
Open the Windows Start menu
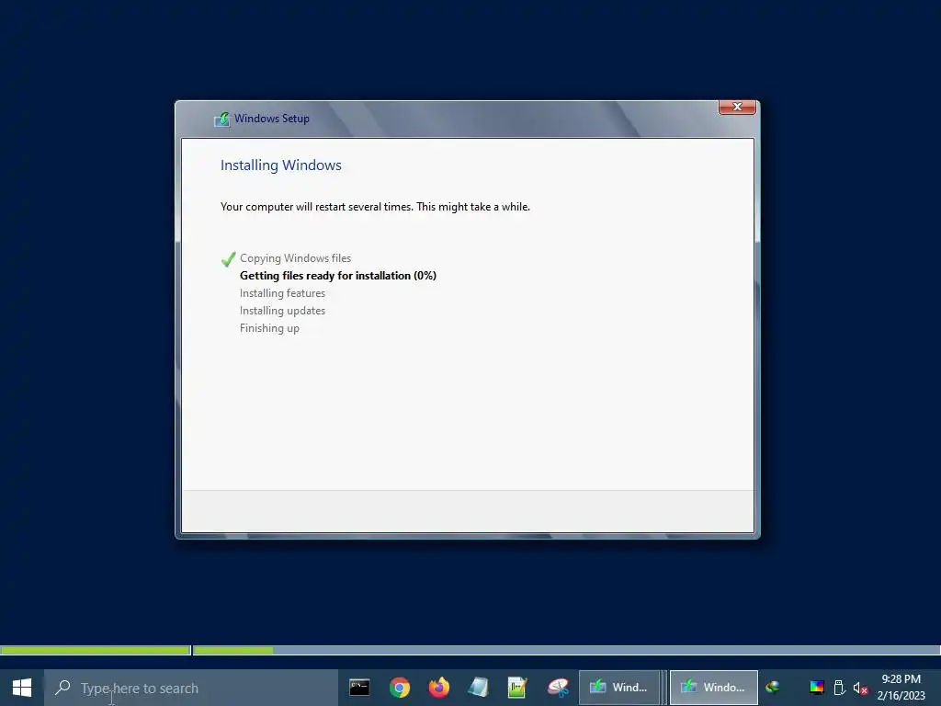coord(22,688)
